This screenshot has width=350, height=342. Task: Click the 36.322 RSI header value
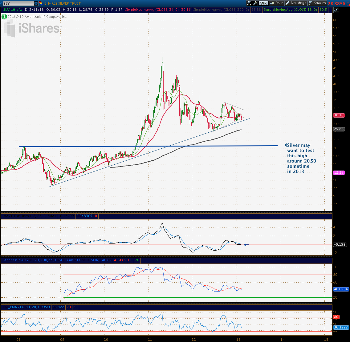[58, 307]
